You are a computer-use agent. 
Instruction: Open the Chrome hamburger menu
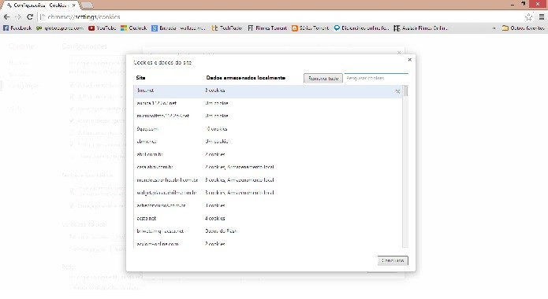coord(542,17)
